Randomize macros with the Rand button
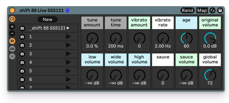This screenshot has height=103, width=229. (188, 10)
